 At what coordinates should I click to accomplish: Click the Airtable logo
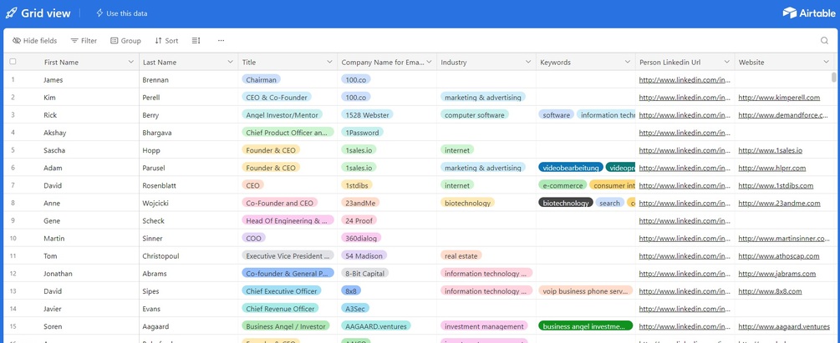(x=809, y=13)
